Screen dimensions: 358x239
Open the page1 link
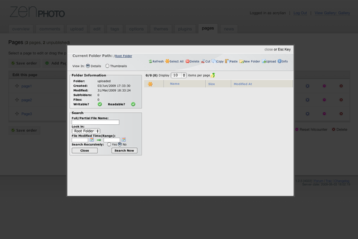pos(26,86)
